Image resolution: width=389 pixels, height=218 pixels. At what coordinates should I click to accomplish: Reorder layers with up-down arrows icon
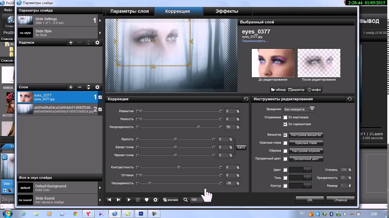(x=88, y=87)
